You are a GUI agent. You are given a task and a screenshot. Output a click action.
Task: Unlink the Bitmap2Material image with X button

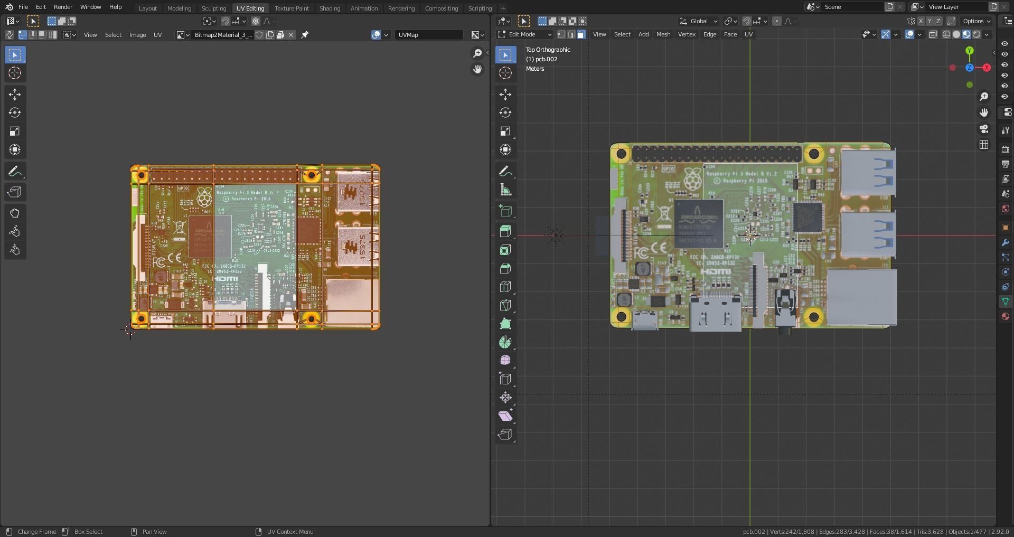[x=291, y=35]
